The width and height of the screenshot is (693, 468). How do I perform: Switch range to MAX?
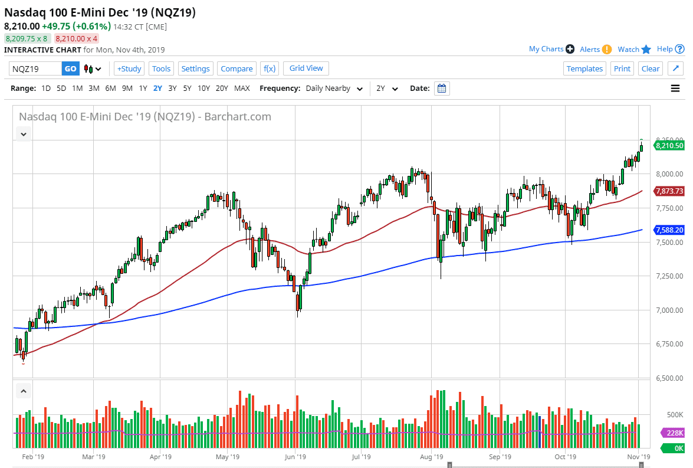242,88
